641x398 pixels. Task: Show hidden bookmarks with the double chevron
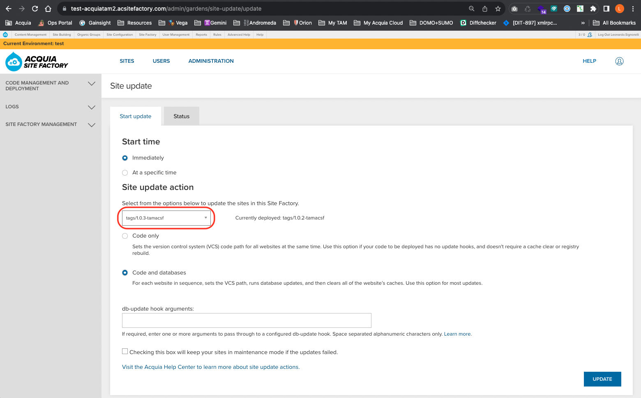pyautogui.click(x=583, y=23)
